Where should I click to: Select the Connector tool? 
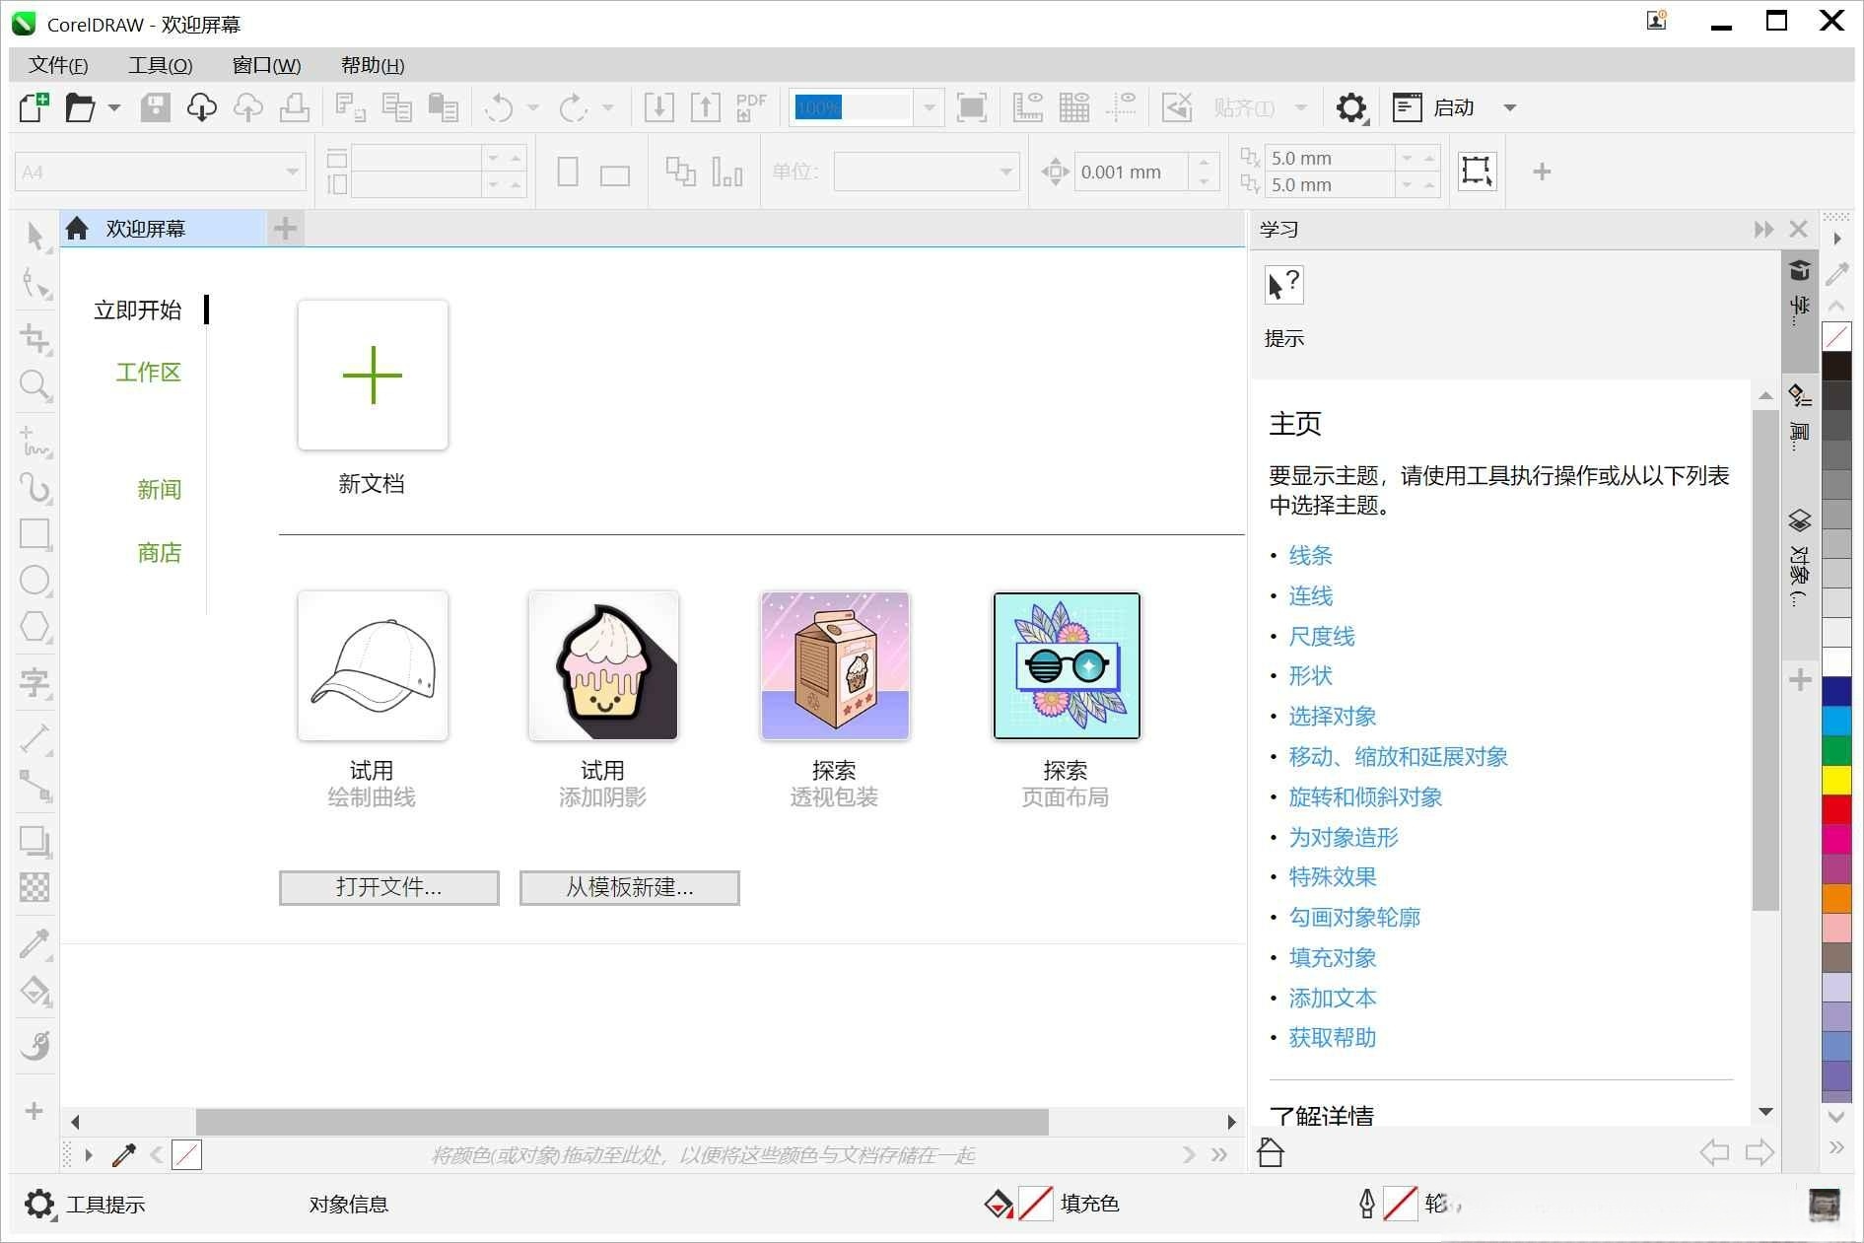[x=35, y=786]
